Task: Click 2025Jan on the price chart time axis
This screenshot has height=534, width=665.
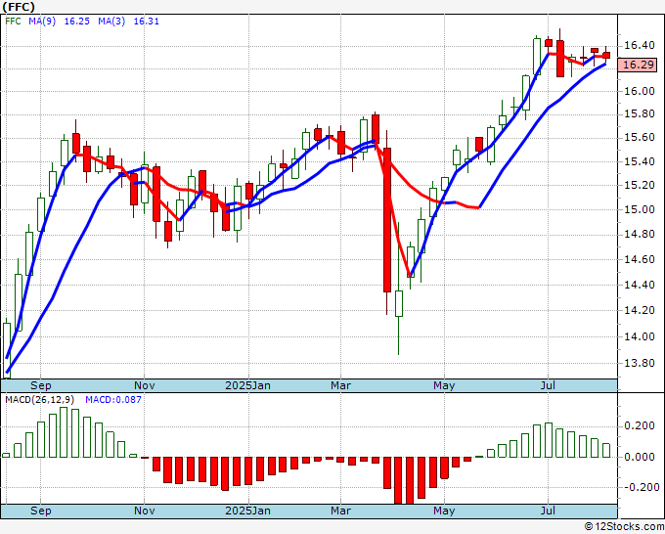Action: [247, 385]
